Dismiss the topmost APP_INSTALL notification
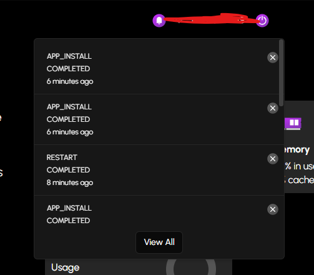 [273, 57]
